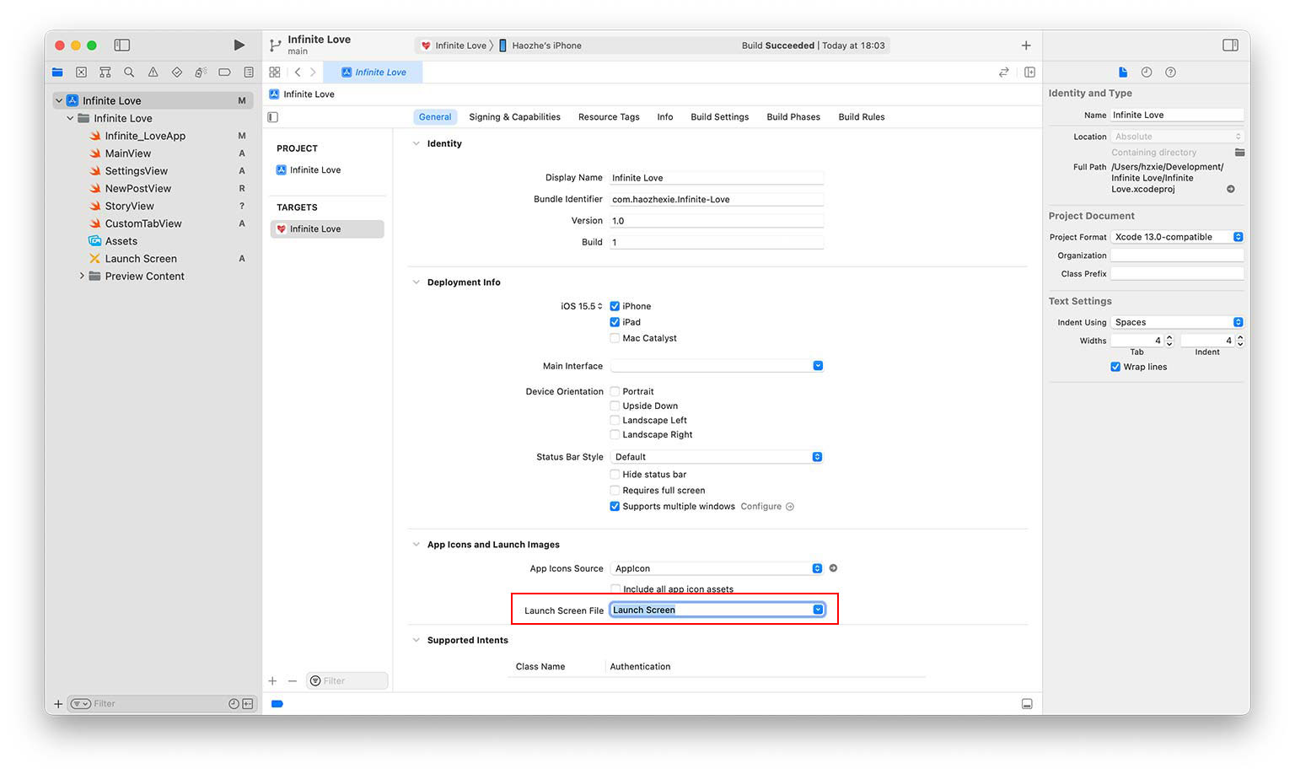Toggle the inspector panel icon

[x=1230, y=46]
